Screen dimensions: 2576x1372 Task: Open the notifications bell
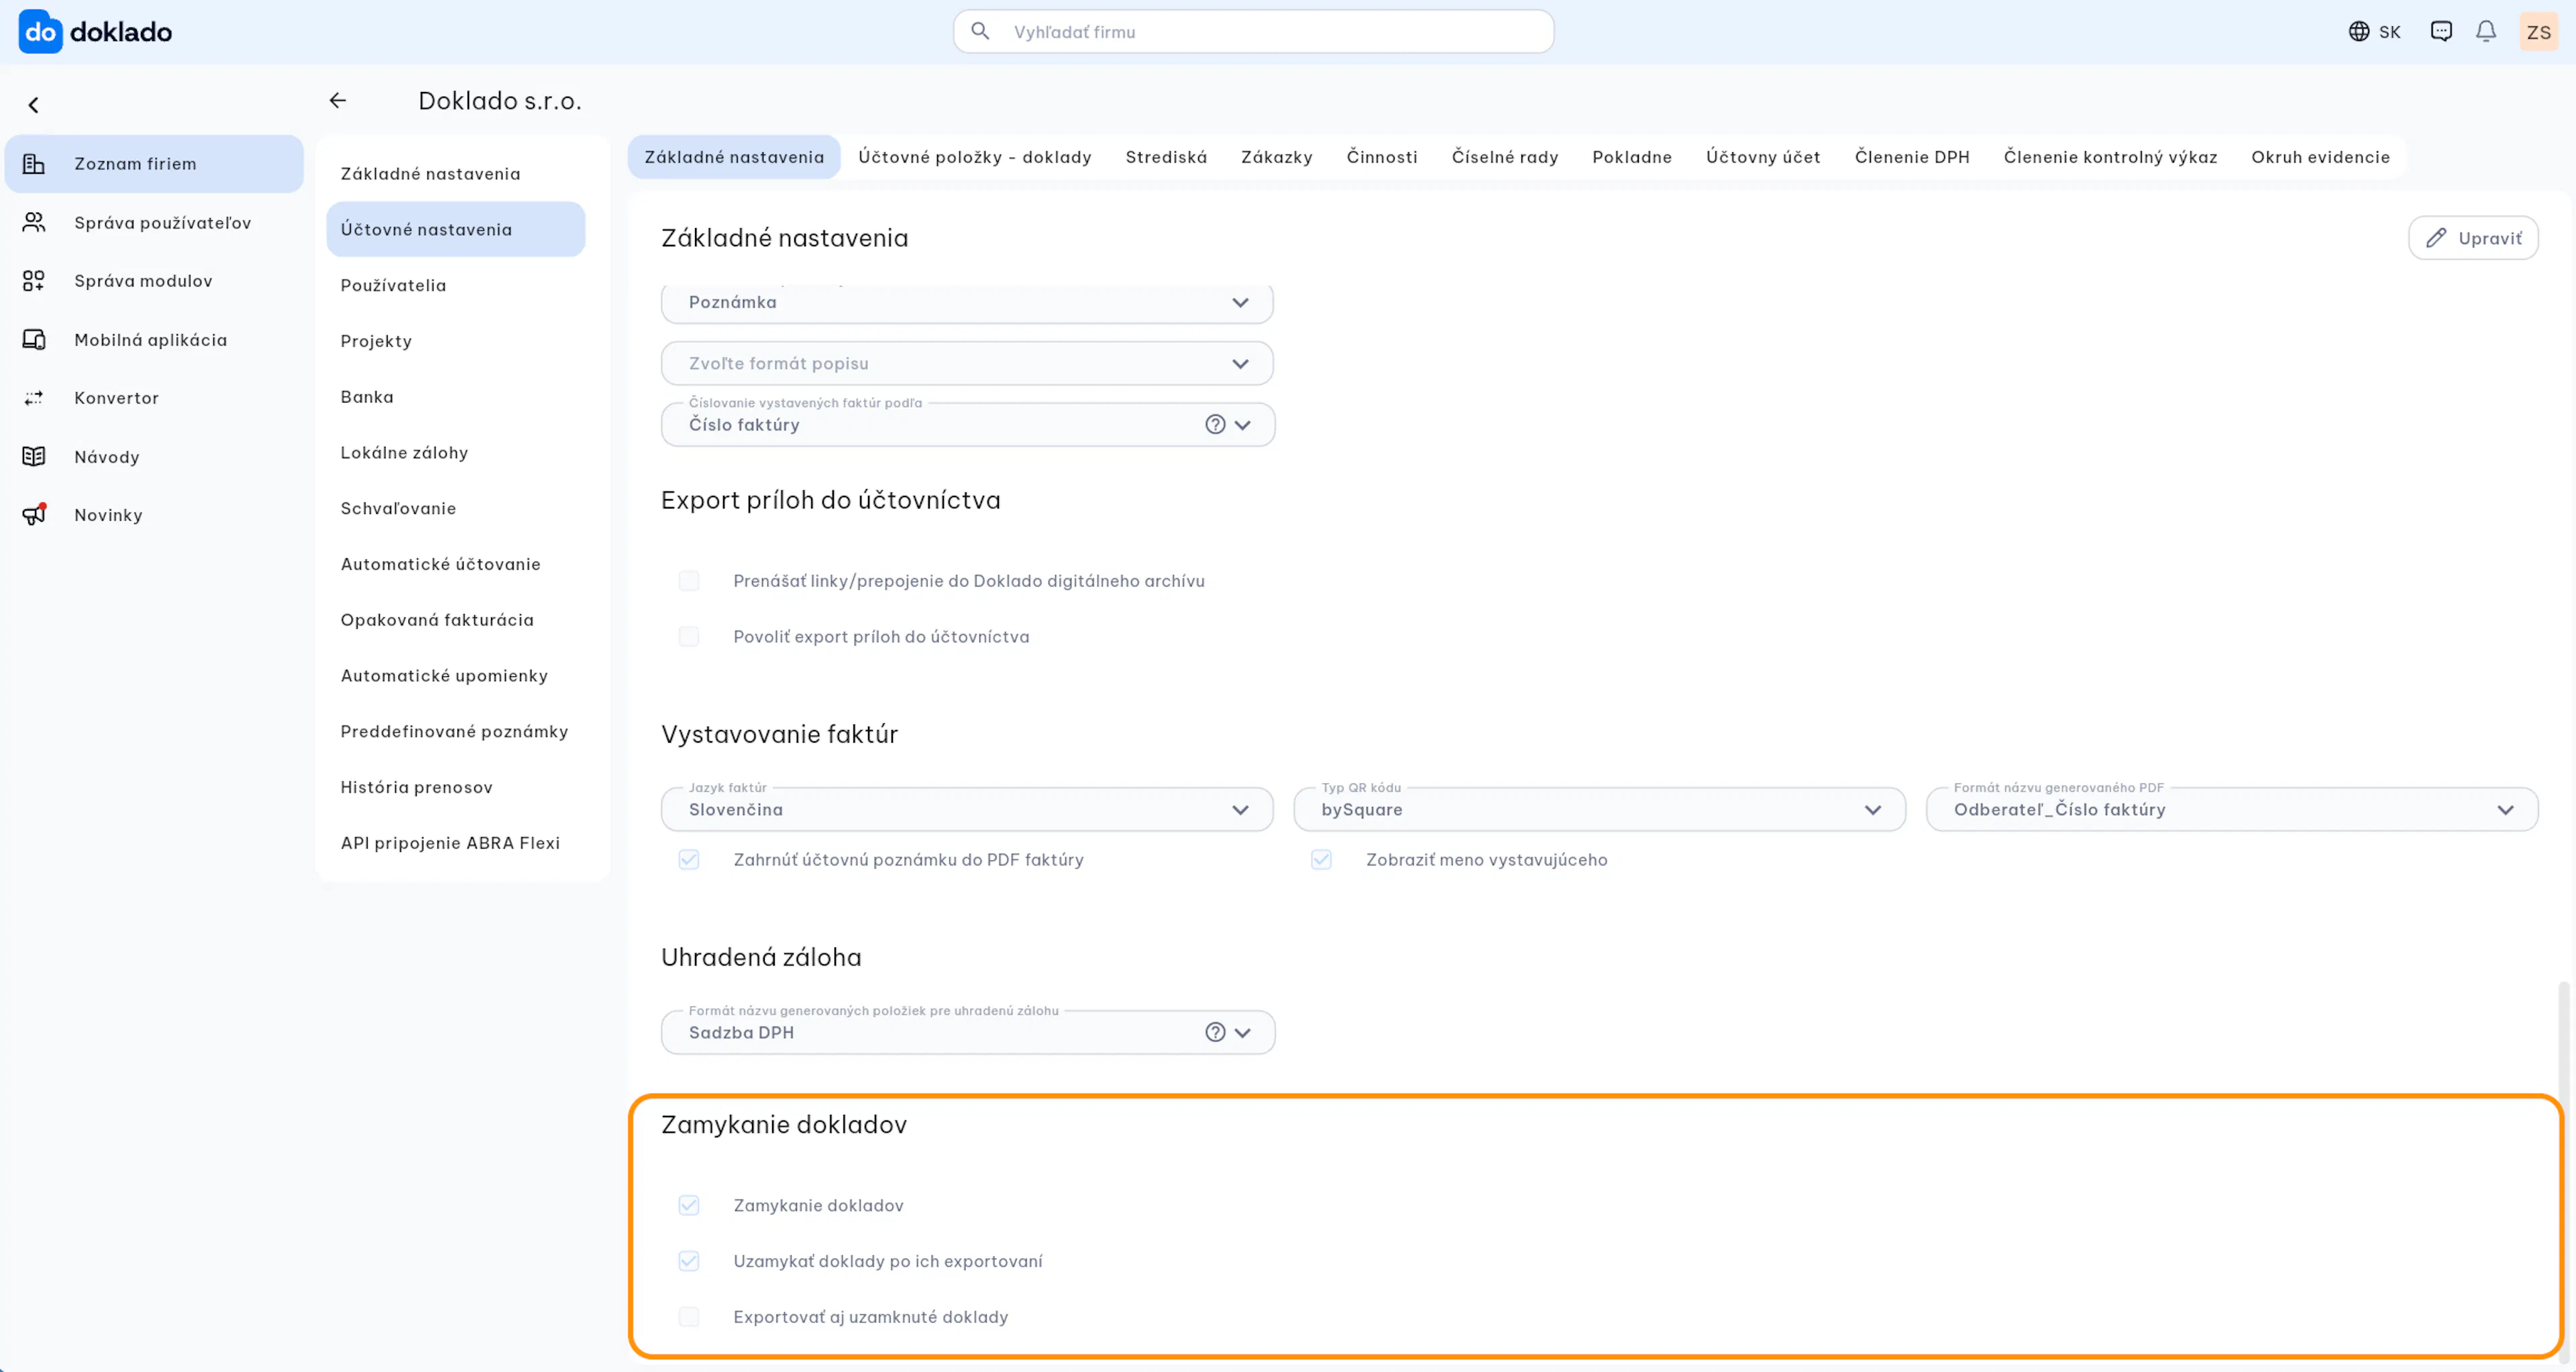2486,32
